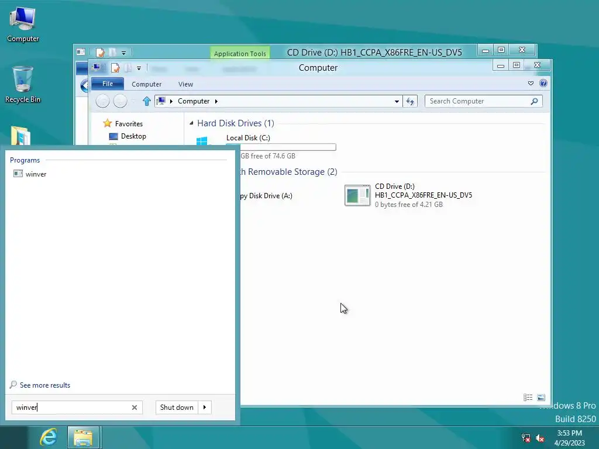This screenshot has height=449, width=599.
Task: Click the search magnifier icon
Action: 535,101
